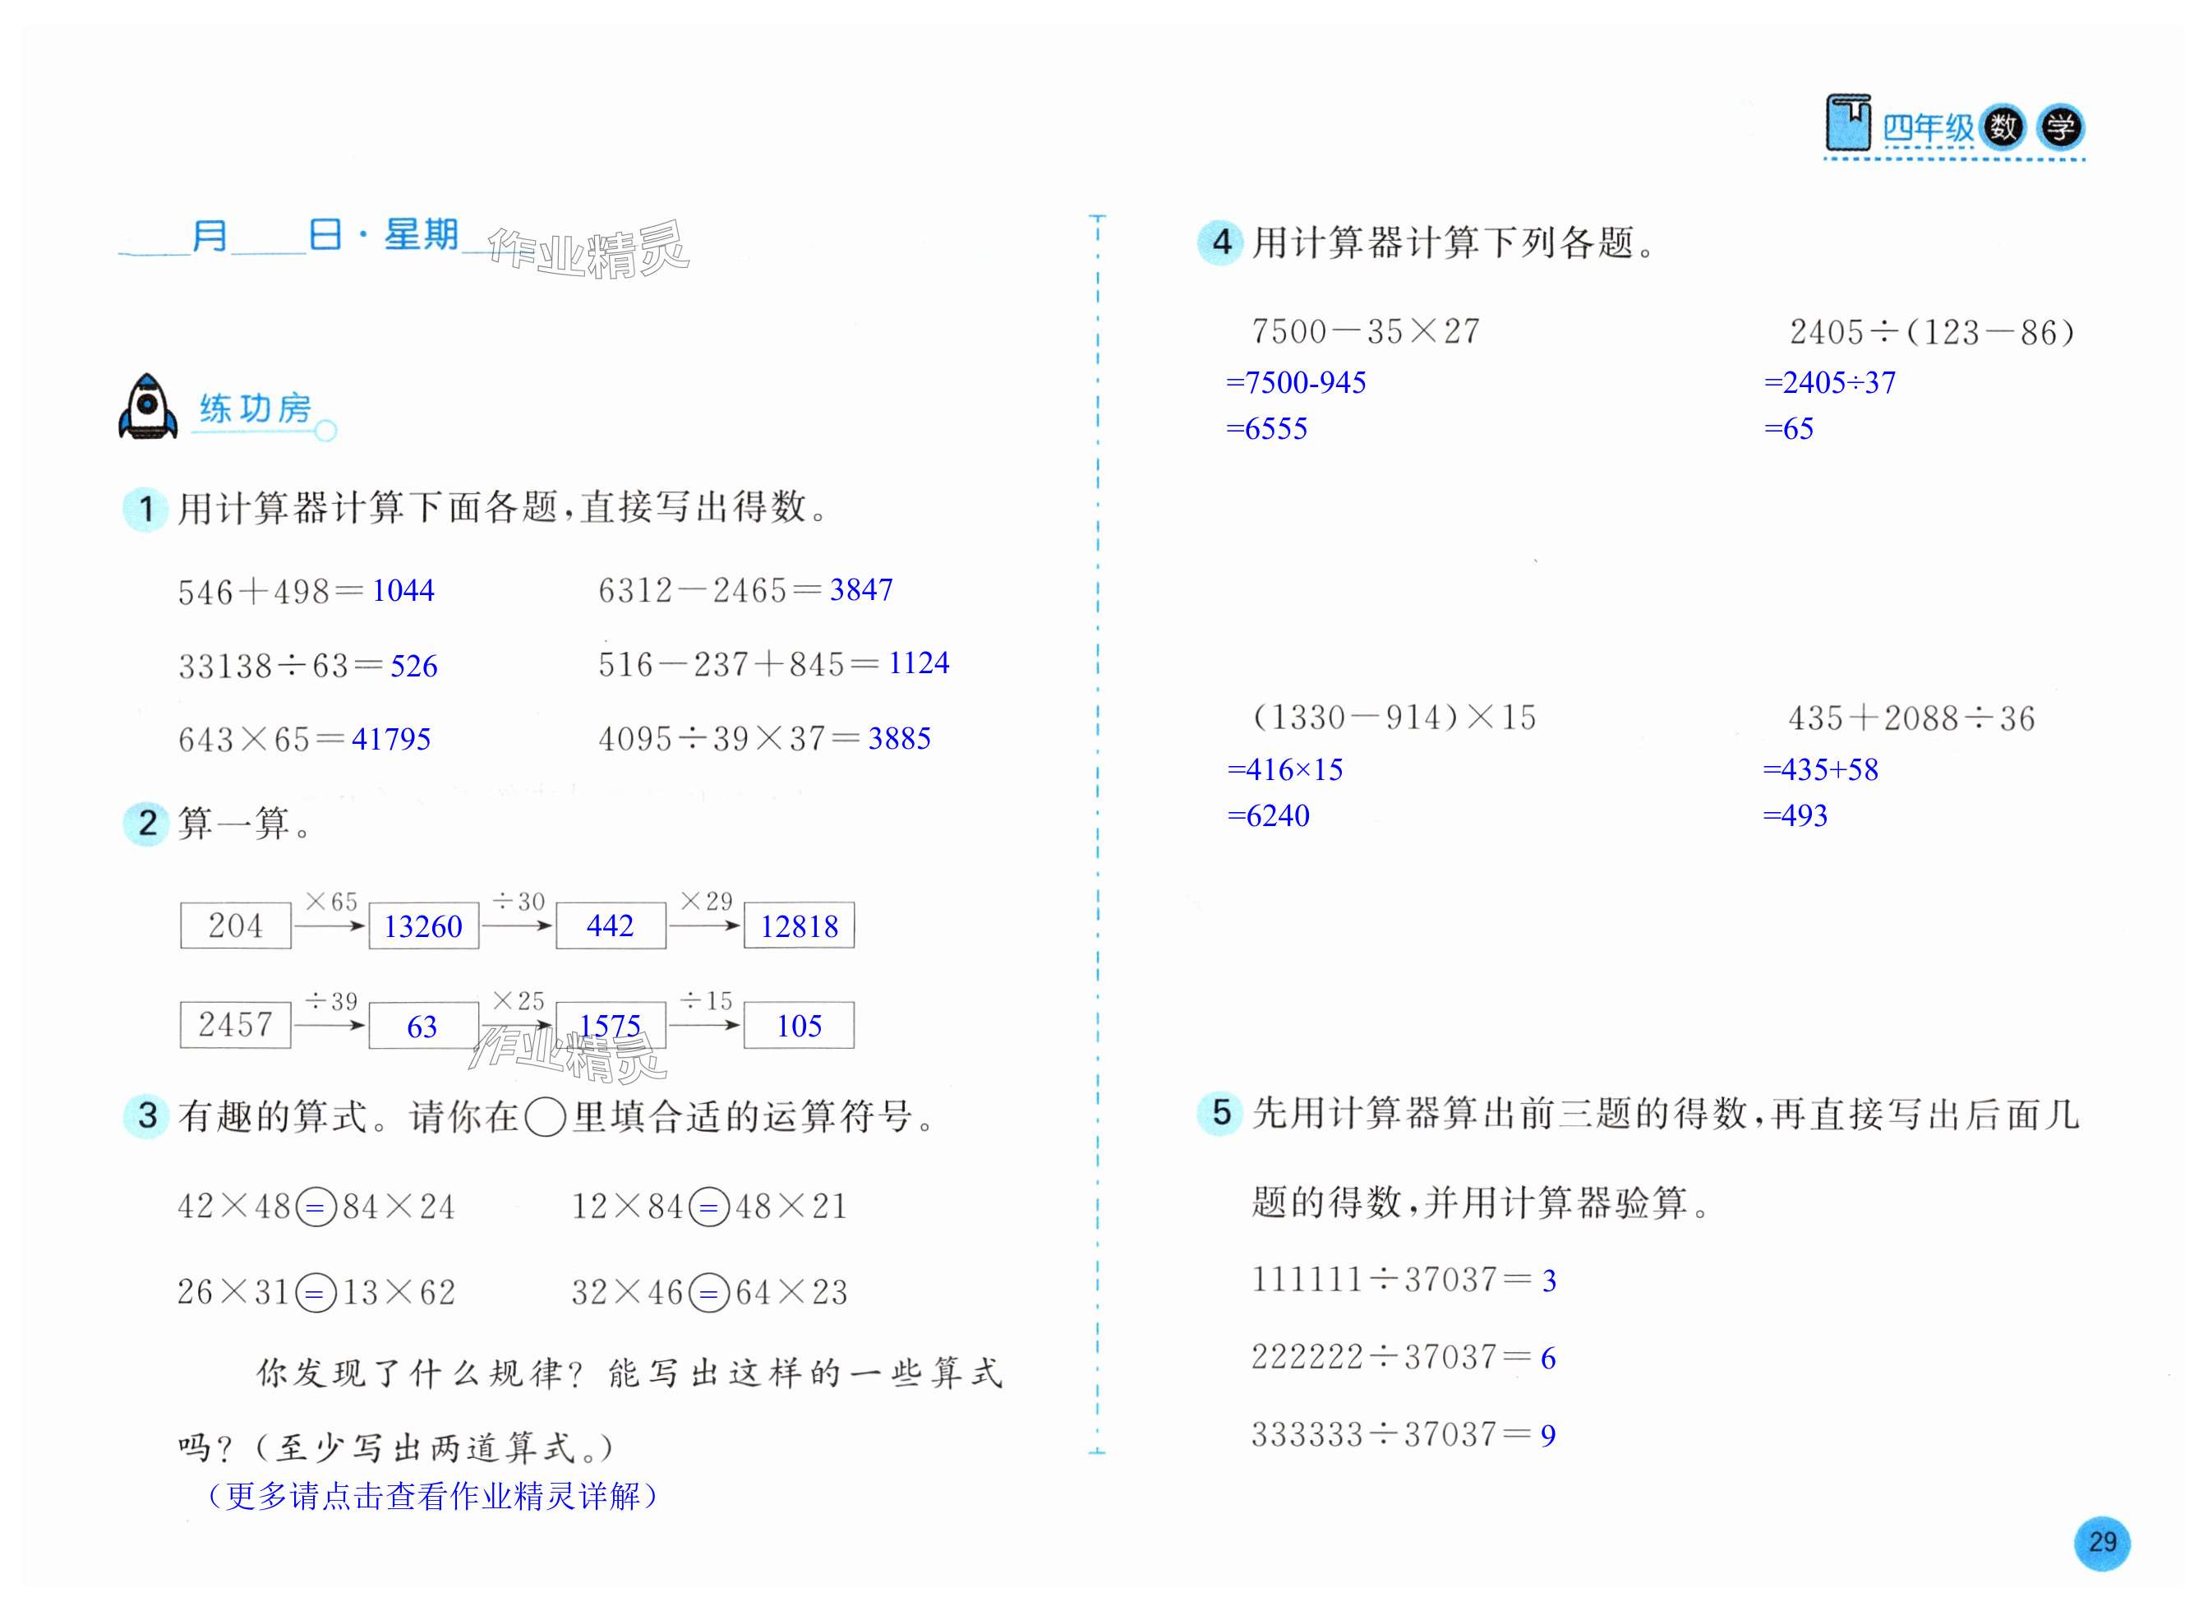Click the box containing 13260
This screenshot has width=2208, height=1611.
[423, 926]
